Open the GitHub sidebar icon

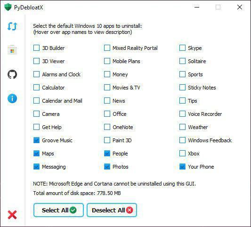click(12, 74)
